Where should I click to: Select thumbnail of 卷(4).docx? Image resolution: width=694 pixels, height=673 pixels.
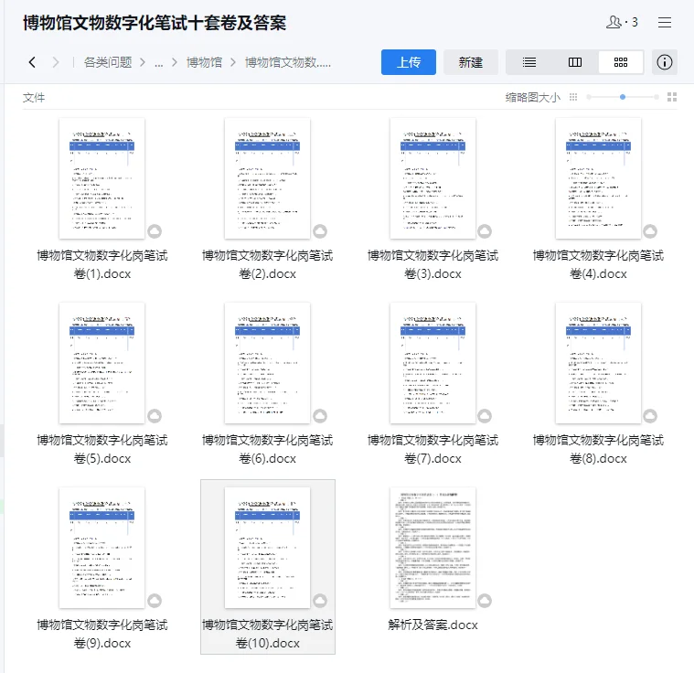[598, 178]
